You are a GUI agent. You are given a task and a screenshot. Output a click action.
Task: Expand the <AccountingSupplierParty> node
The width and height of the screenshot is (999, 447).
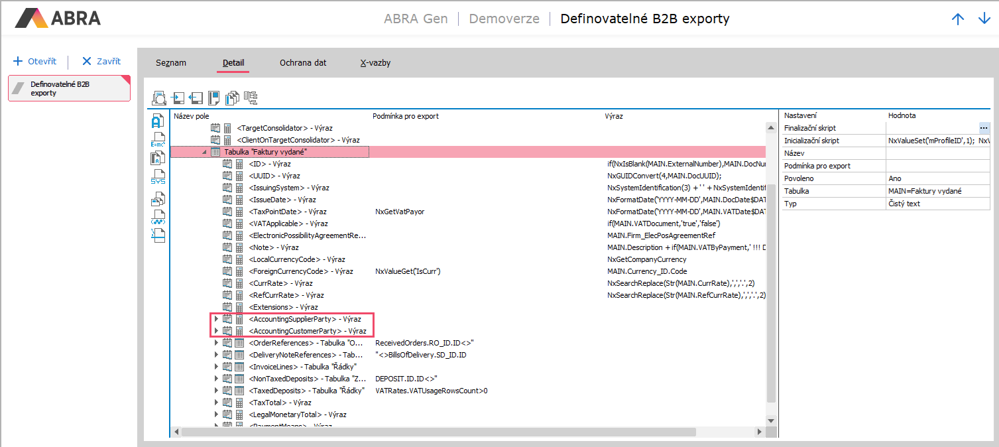coord(216,319)
